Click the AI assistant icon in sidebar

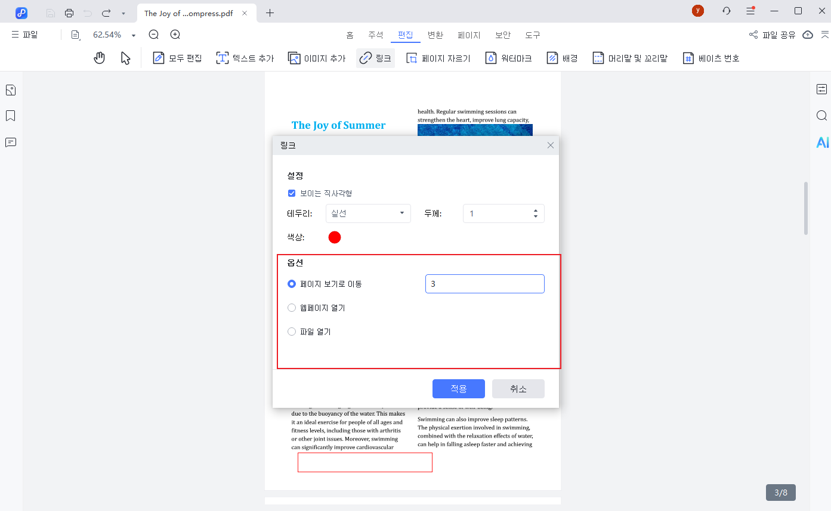click(822, 142)
